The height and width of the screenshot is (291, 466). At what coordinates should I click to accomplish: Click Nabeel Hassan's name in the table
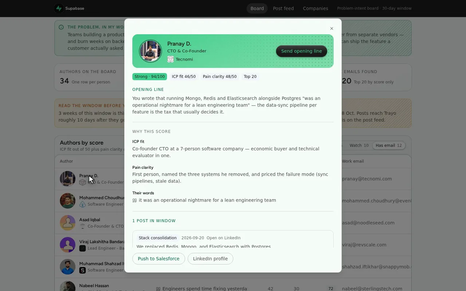click(94, 286)
